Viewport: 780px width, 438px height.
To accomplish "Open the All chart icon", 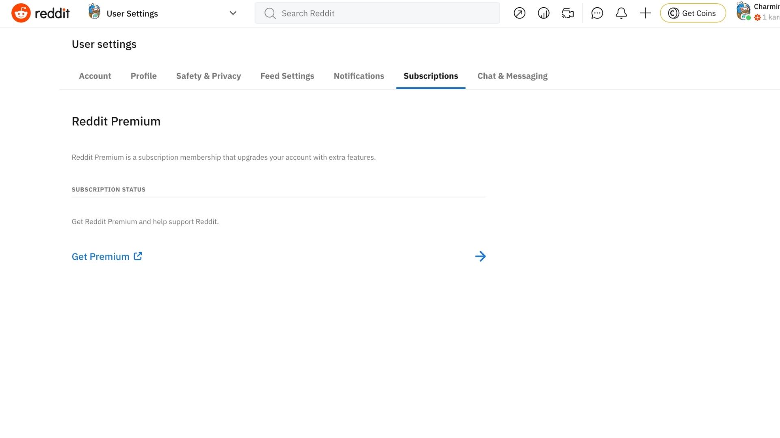I will coord(544,13).
